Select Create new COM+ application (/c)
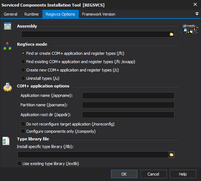The height and width of the screenshot is (181, 201). (70, 70)
